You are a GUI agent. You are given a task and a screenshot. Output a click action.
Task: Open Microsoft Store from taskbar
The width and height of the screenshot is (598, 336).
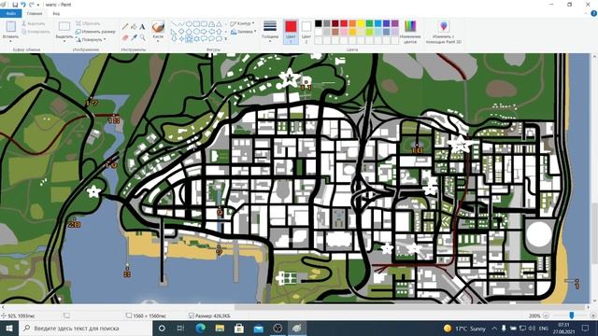click(x=239, y=328)
